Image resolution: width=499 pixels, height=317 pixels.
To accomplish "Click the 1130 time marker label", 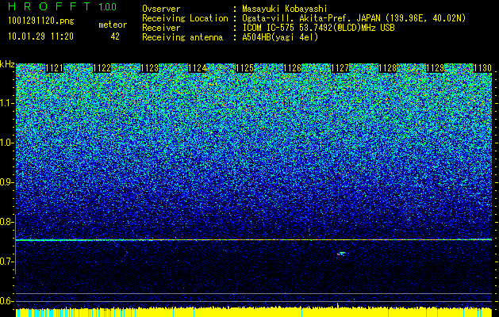I will click(x=483, y=68).
